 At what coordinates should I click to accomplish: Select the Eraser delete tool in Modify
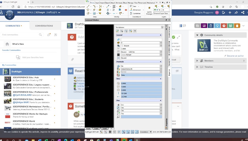(x=120, y=6)
